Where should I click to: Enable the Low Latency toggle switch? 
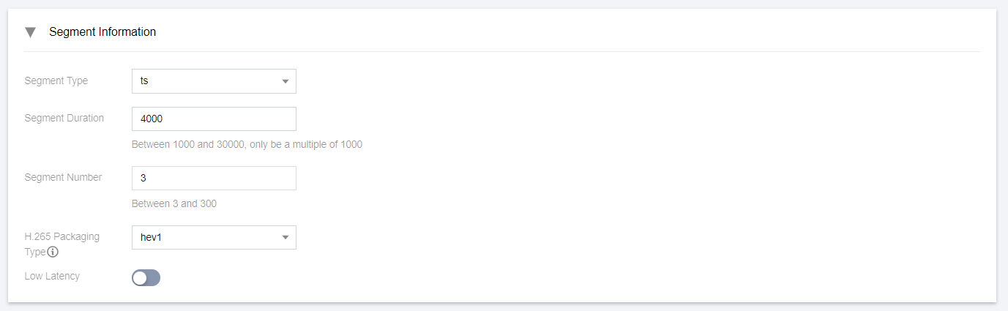click(146, 278)
